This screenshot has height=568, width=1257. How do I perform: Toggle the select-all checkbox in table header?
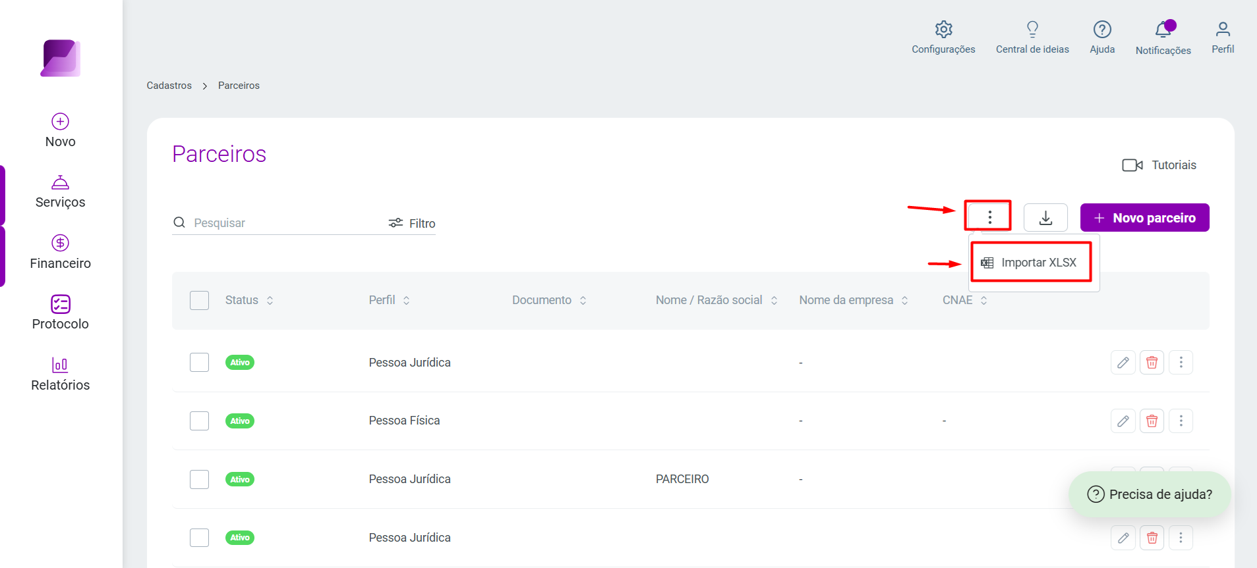pos(199,300)
